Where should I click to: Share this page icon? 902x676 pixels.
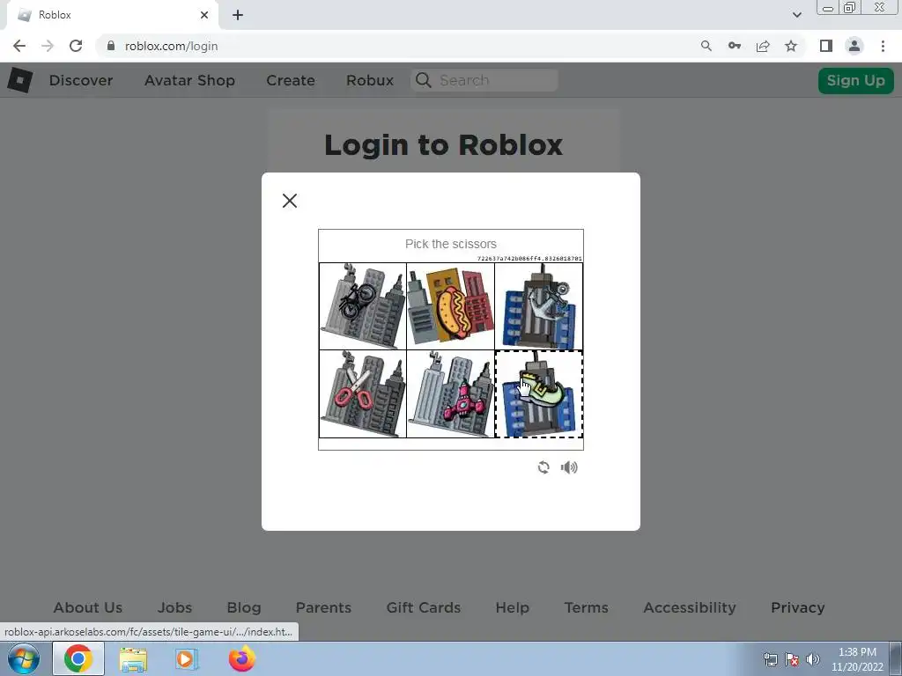tap(763, 46)
